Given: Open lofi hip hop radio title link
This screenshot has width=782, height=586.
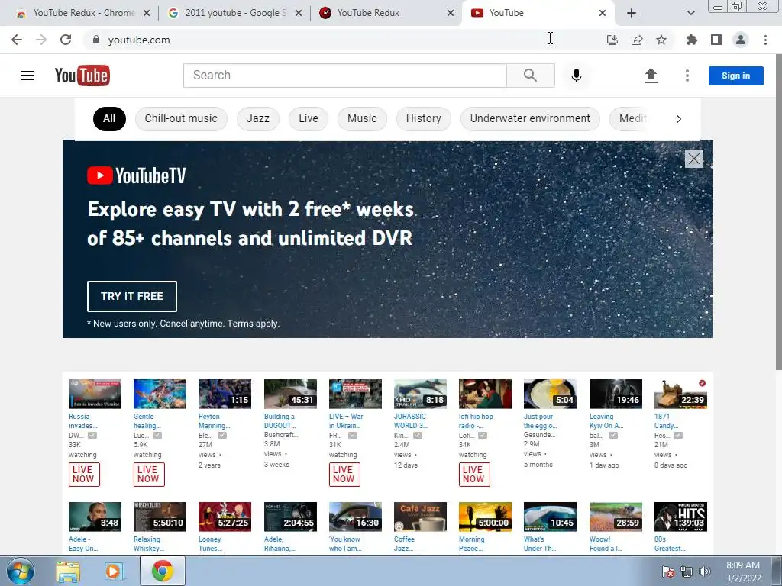Looking at the screenshot, I should (476, 420).
